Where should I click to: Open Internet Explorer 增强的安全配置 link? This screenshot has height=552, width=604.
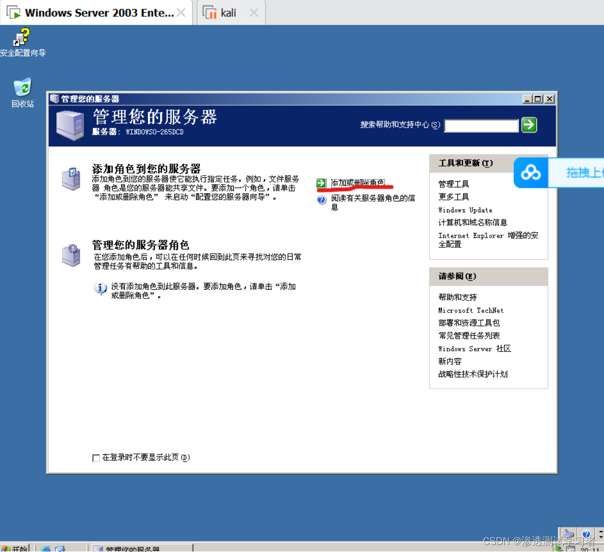click(488, 239)
